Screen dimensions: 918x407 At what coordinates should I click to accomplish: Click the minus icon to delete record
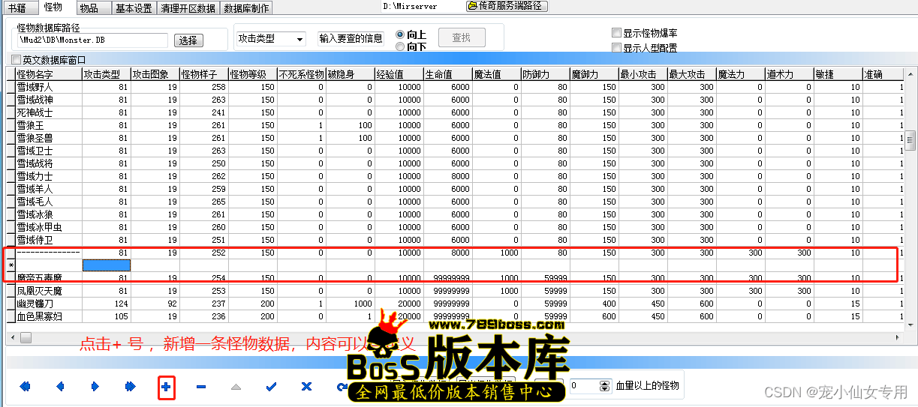201,387
